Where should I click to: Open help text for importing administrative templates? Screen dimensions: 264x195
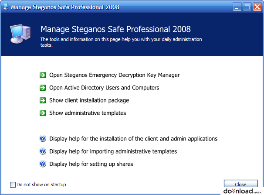(x=113, y=151)
